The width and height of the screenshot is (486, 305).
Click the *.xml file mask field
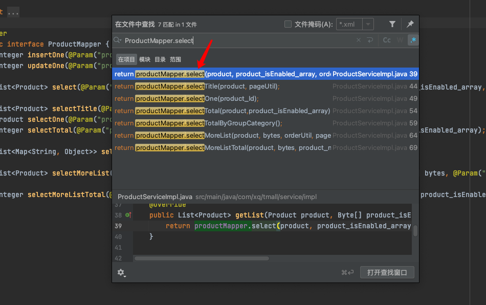click(x=349, y=24)
